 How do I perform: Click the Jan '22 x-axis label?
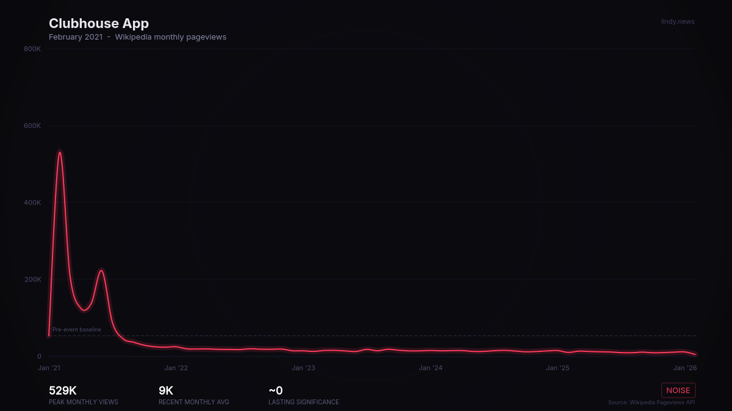176,368
